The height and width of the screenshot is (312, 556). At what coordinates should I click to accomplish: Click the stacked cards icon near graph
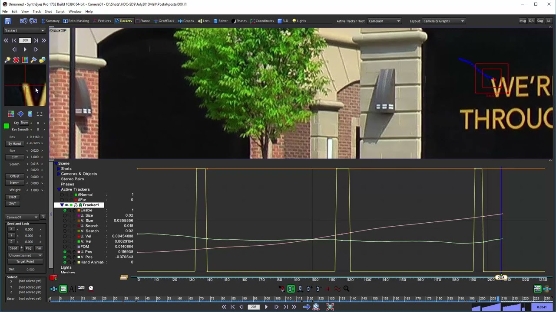click(x=124, y=277)
